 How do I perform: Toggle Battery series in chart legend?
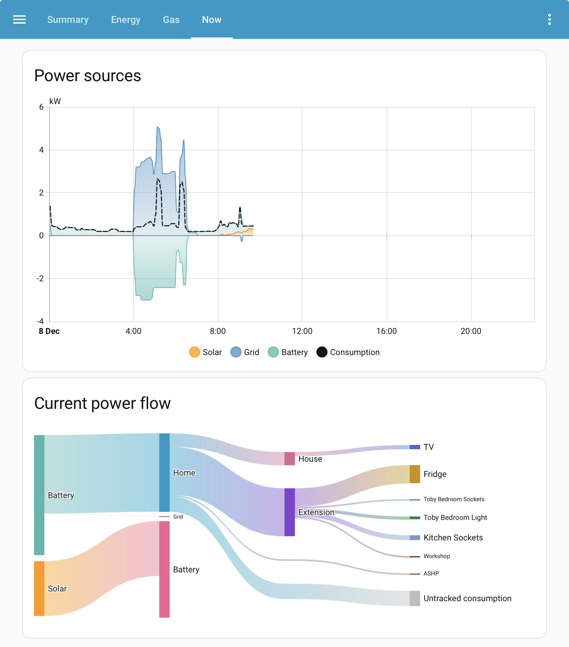(x=288, y=352)
